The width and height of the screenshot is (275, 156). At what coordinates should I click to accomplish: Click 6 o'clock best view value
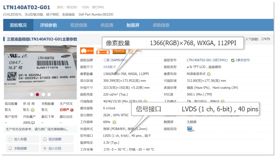click(x=109, y=108)
